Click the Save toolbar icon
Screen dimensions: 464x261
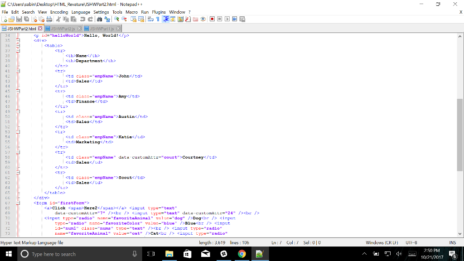point(19,19)
